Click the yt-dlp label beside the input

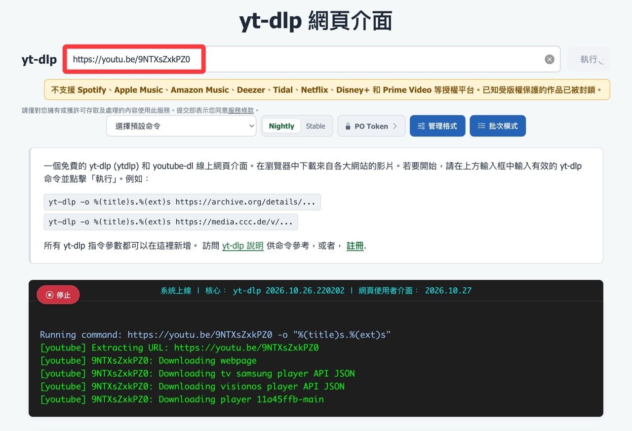[39, 60]
